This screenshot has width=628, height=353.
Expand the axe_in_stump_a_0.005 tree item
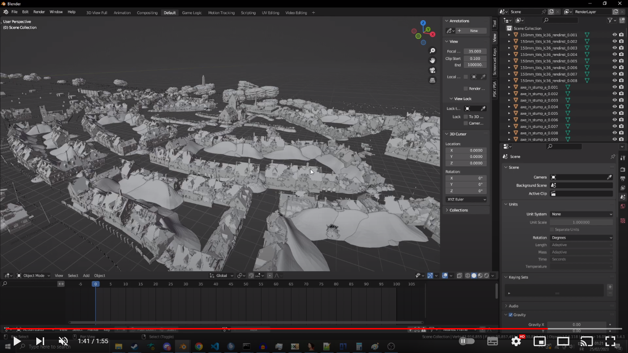[x=509, y=113]
